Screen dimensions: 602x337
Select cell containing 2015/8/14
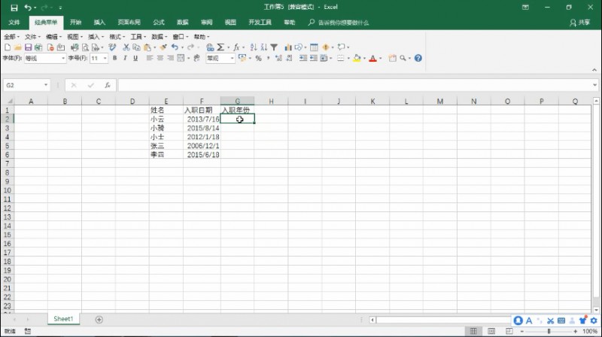pyautogui.click(x=202, y=128)
